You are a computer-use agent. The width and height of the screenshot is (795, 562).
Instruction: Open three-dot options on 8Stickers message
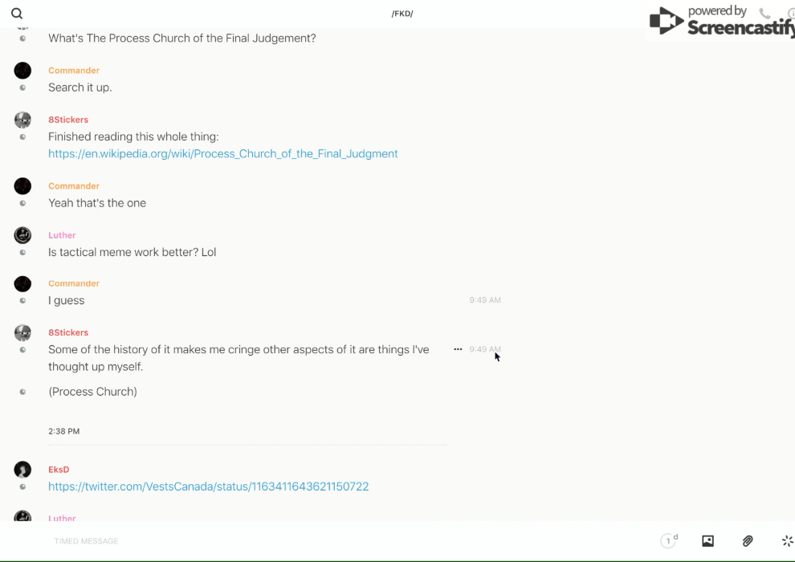coord(458,349)
